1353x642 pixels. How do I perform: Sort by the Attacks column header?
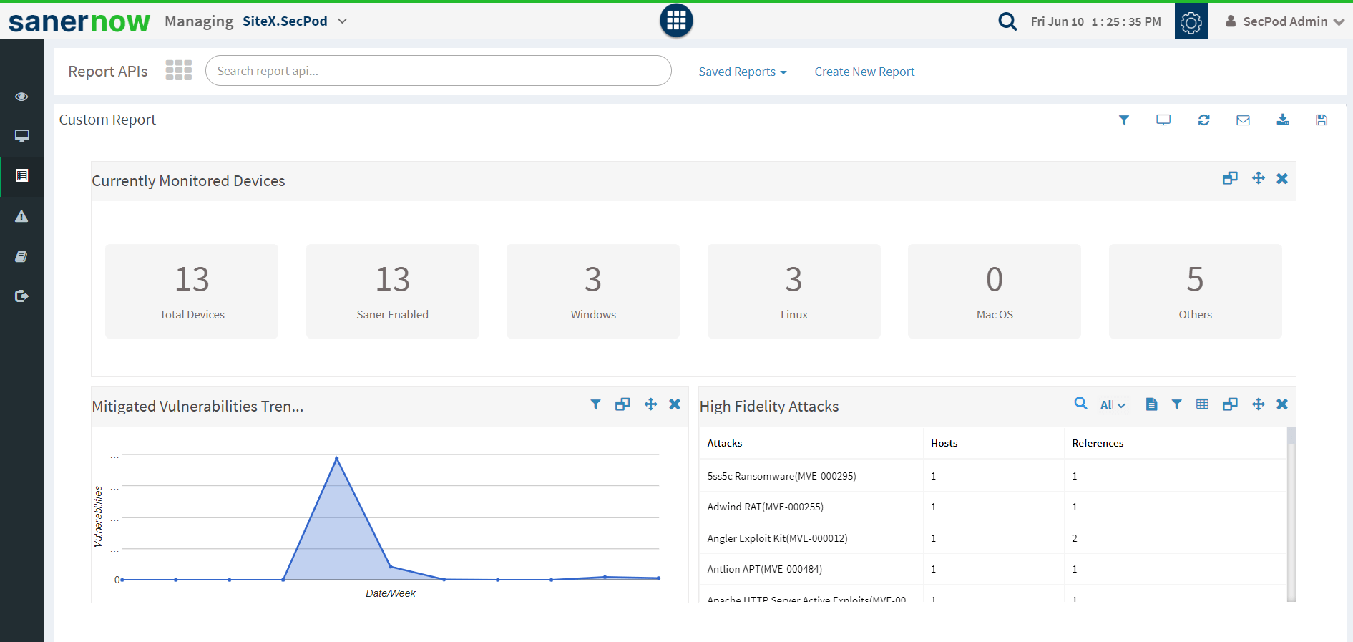coord(811,443)
